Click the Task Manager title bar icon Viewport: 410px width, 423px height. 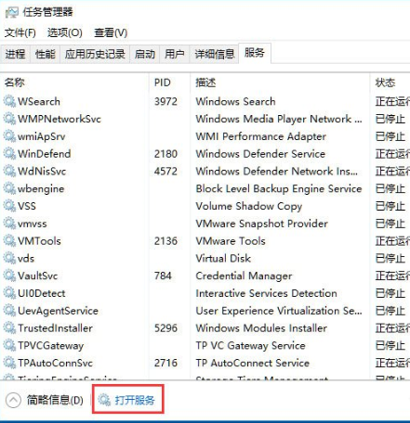click(x=12, y=12)
